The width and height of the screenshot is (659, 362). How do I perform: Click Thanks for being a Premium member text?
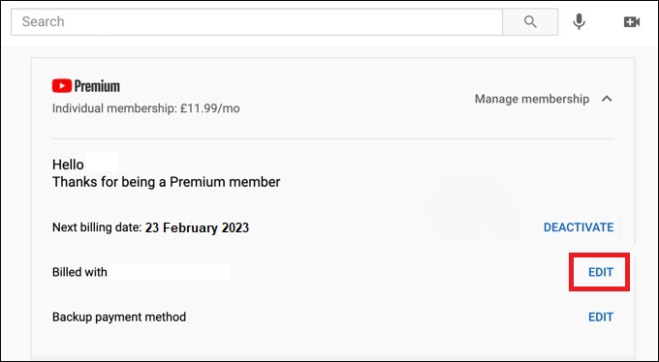click(x=166, y=182)
